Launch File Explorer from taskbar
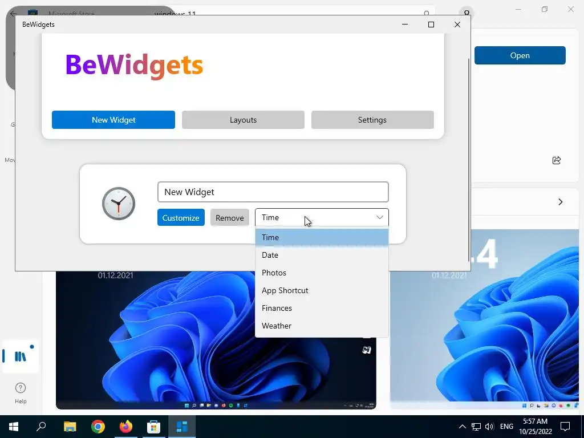The width and height of the screenshot is (584, 438). [70, 427]
